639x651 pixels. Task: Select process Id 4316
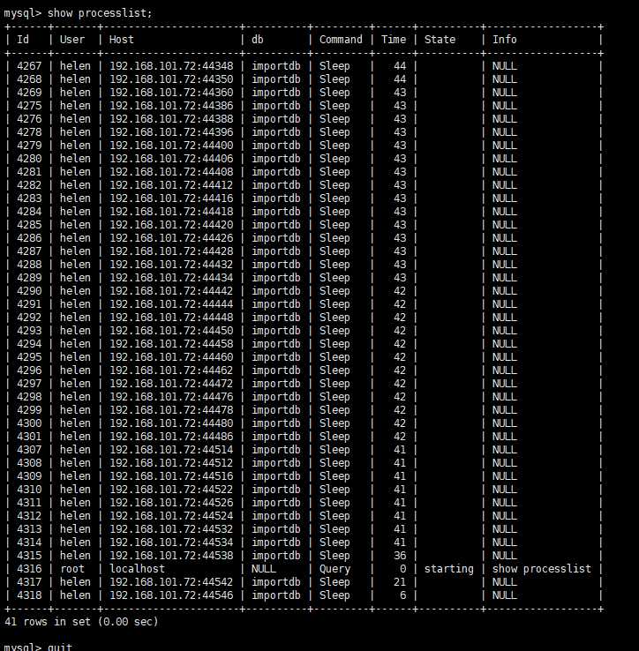pos(29,569)
